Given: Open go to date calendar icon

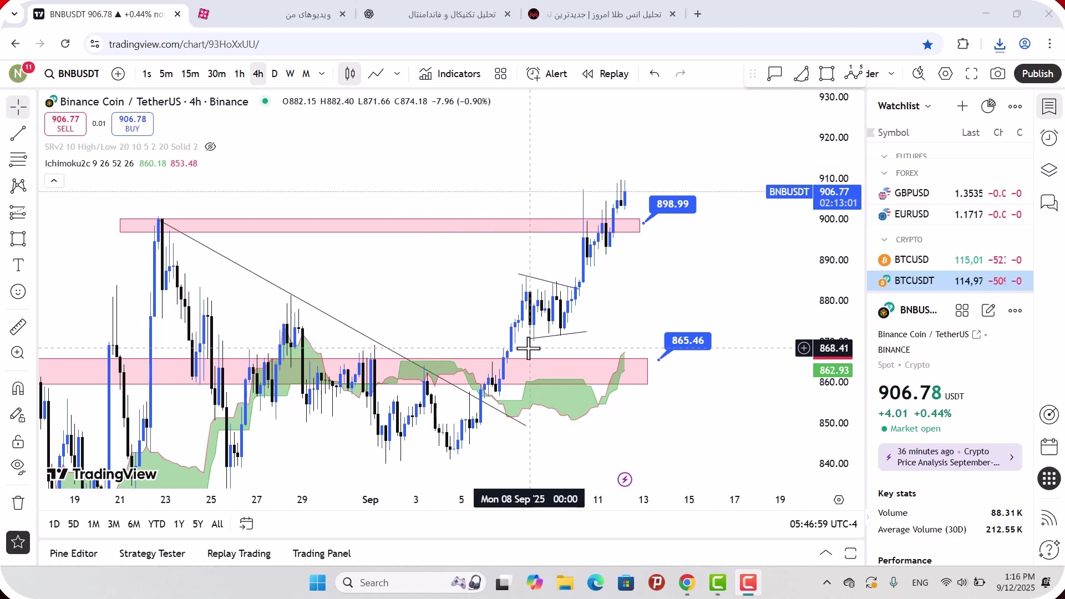Looking at the screenshot, I should point(246,524).
